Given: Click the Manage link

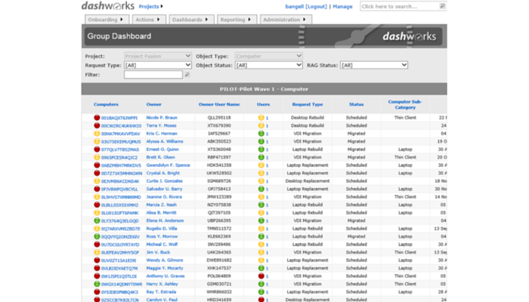Looking at the screenshot, I should tap(342, 6).
